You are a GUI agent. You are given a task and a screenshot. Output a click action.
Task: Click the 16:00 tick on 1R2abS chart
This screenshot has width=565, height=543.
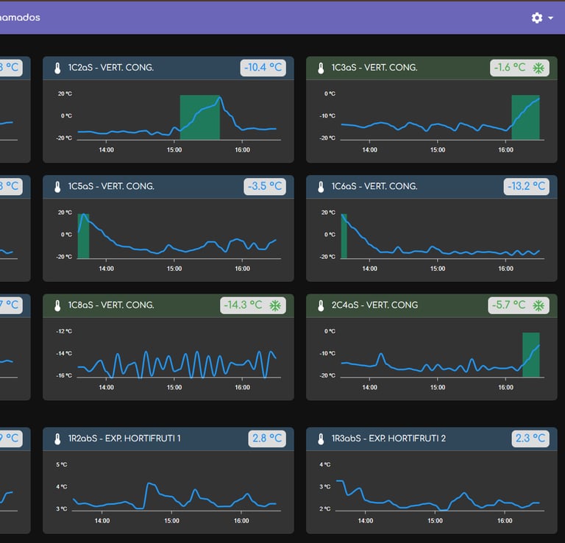click(x=241, y=521)
